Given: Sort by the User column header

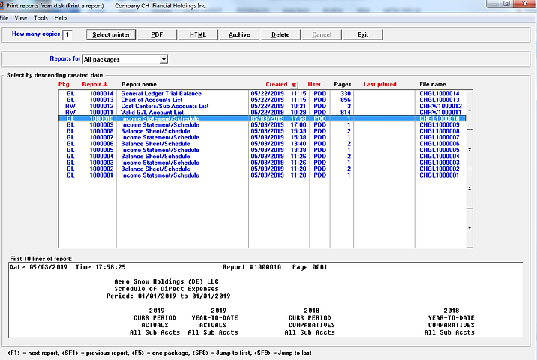Looking at the screenshot, I should [x=314, y=84].
